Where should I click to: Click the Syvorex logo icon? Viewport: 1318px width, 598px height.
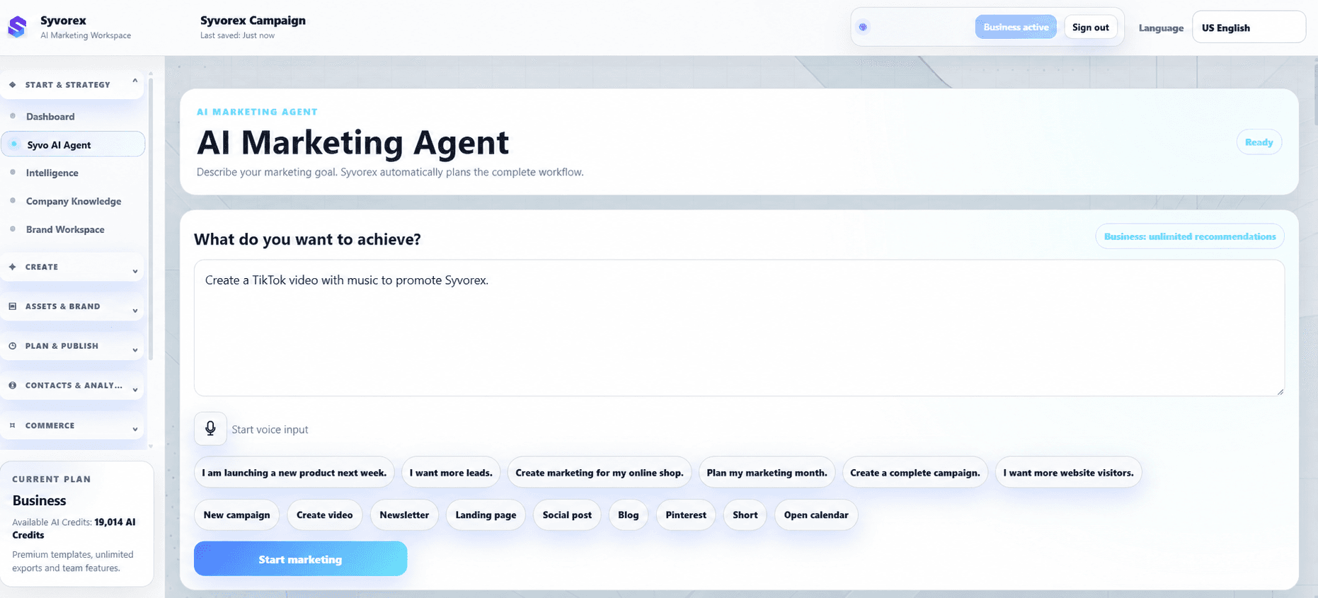tap(17, 27)
